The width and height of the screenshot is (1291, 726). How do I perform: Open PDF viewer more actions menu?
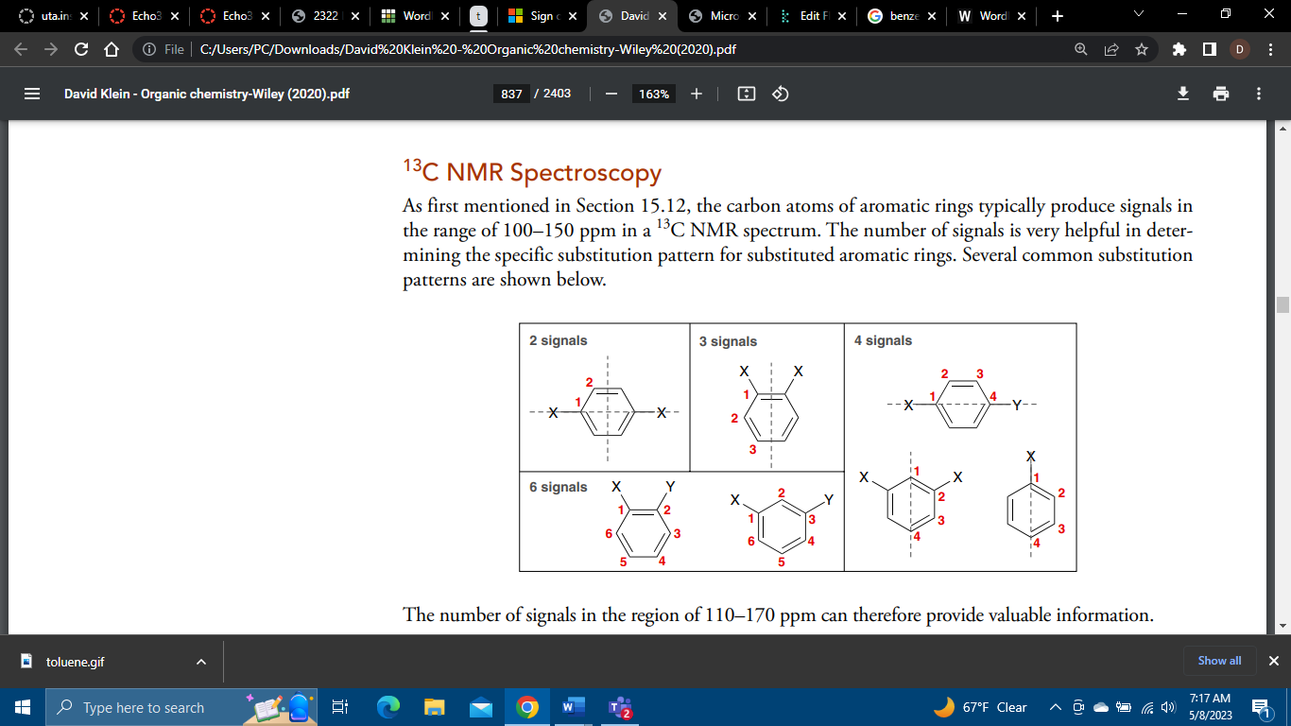tap(1259, 94)
